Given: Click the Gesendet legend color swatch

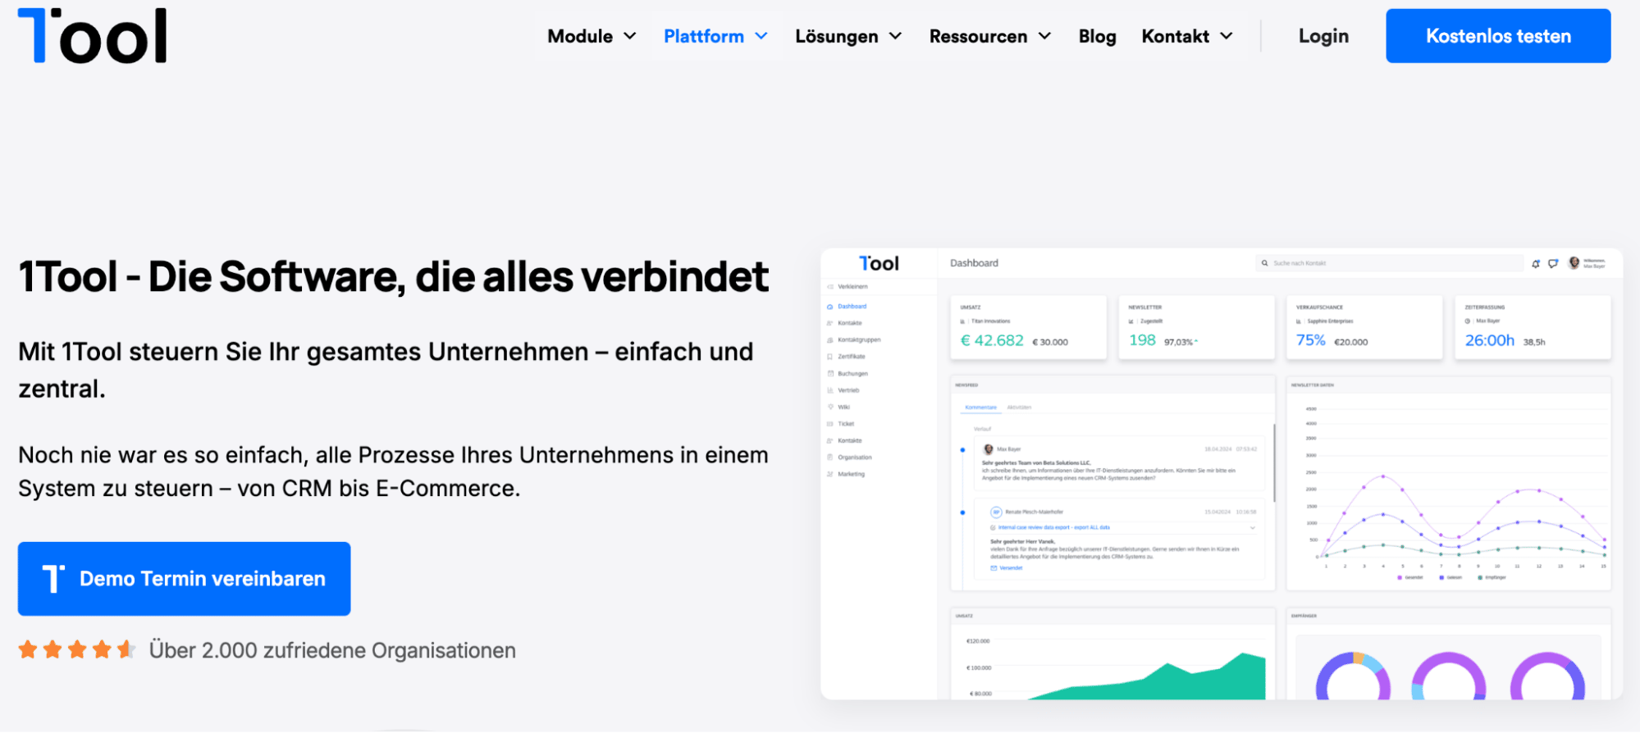Looking at the screenshot, I should (x=1400, y=578).
